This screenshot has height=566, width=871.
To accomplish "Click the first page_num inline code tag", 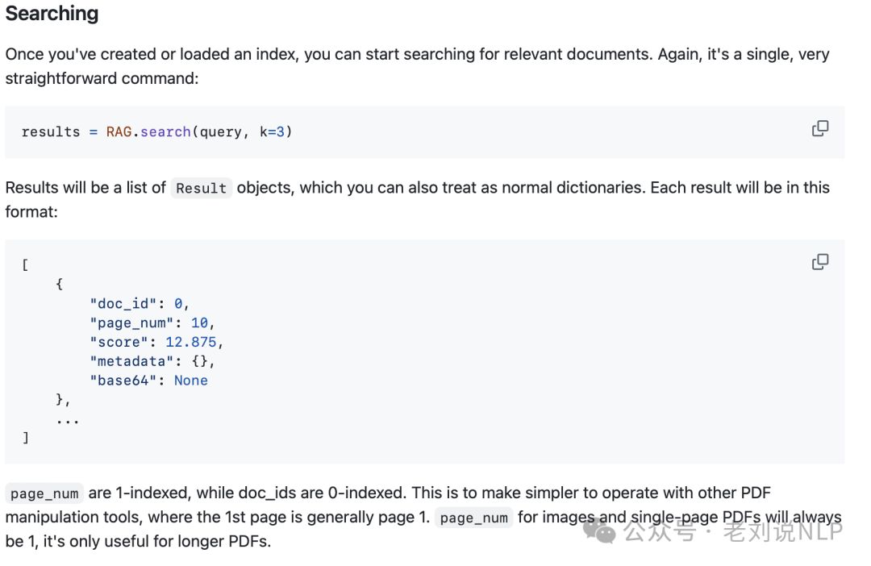I will 44,493.
